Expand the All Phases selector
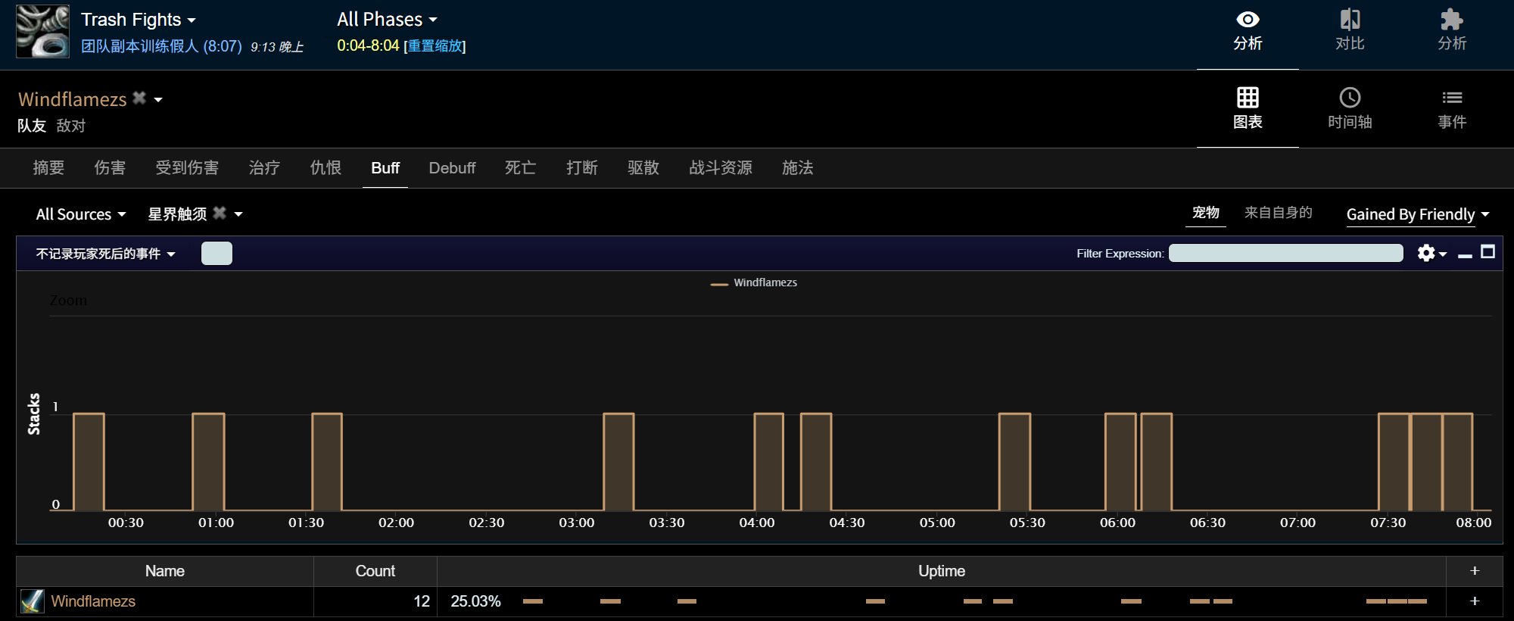1514x621 pixels. 387,20
